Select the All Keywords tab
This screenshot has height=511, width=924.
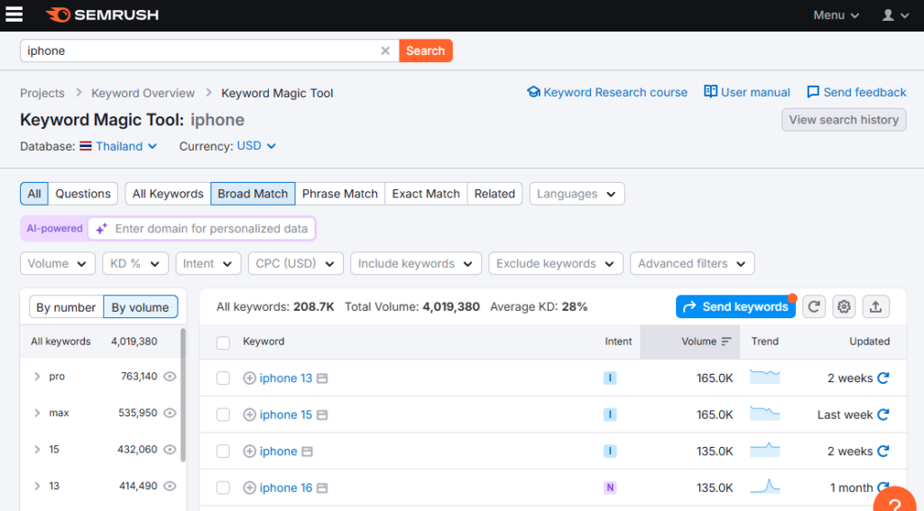(168, 194)
